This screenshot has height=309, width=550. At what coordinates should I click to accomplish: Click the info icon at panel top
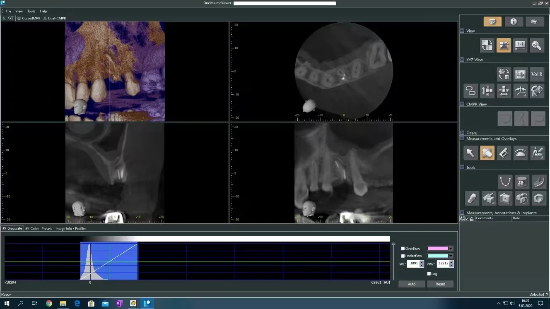point(514,22)
